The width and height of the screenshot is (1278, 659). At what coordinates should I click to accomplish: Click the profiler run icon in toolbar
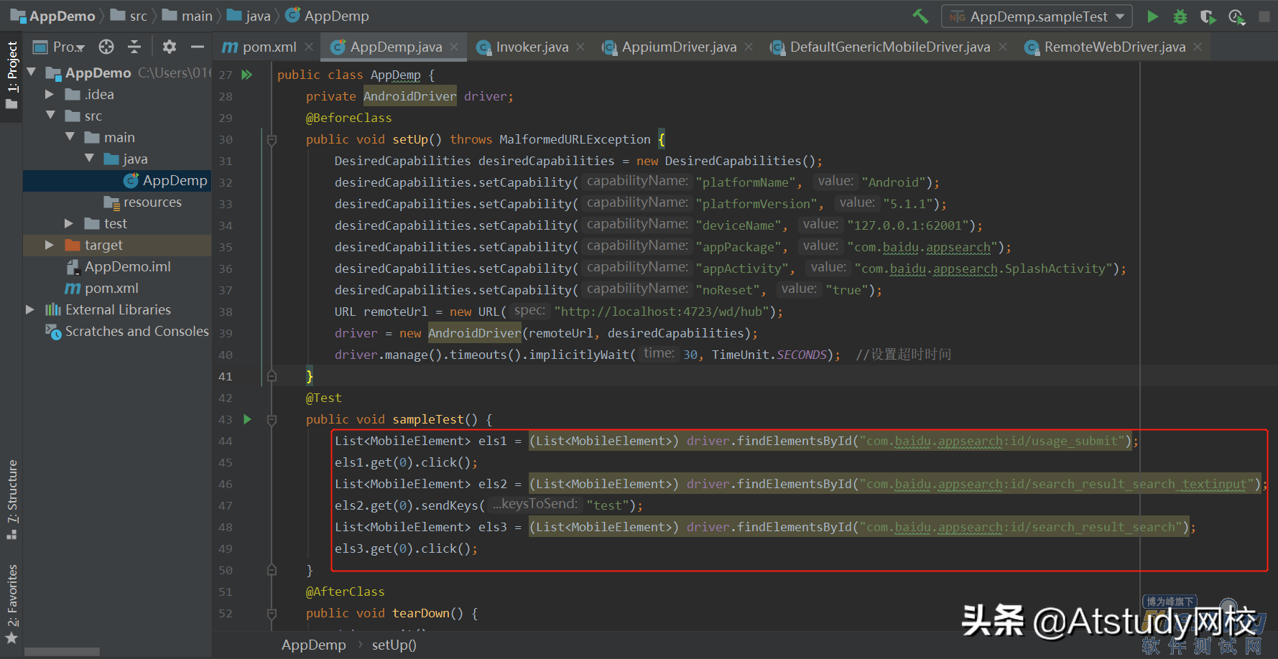(x=1236, y=16)
